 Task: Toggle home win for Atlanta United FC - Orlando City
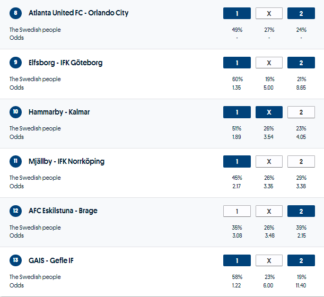[237, 13]
